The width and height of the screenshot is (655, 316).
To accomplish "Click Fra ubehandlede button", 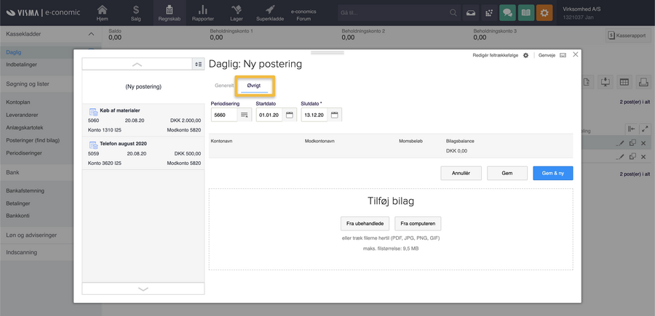I will pyautogui.click(x=365, y=224).
